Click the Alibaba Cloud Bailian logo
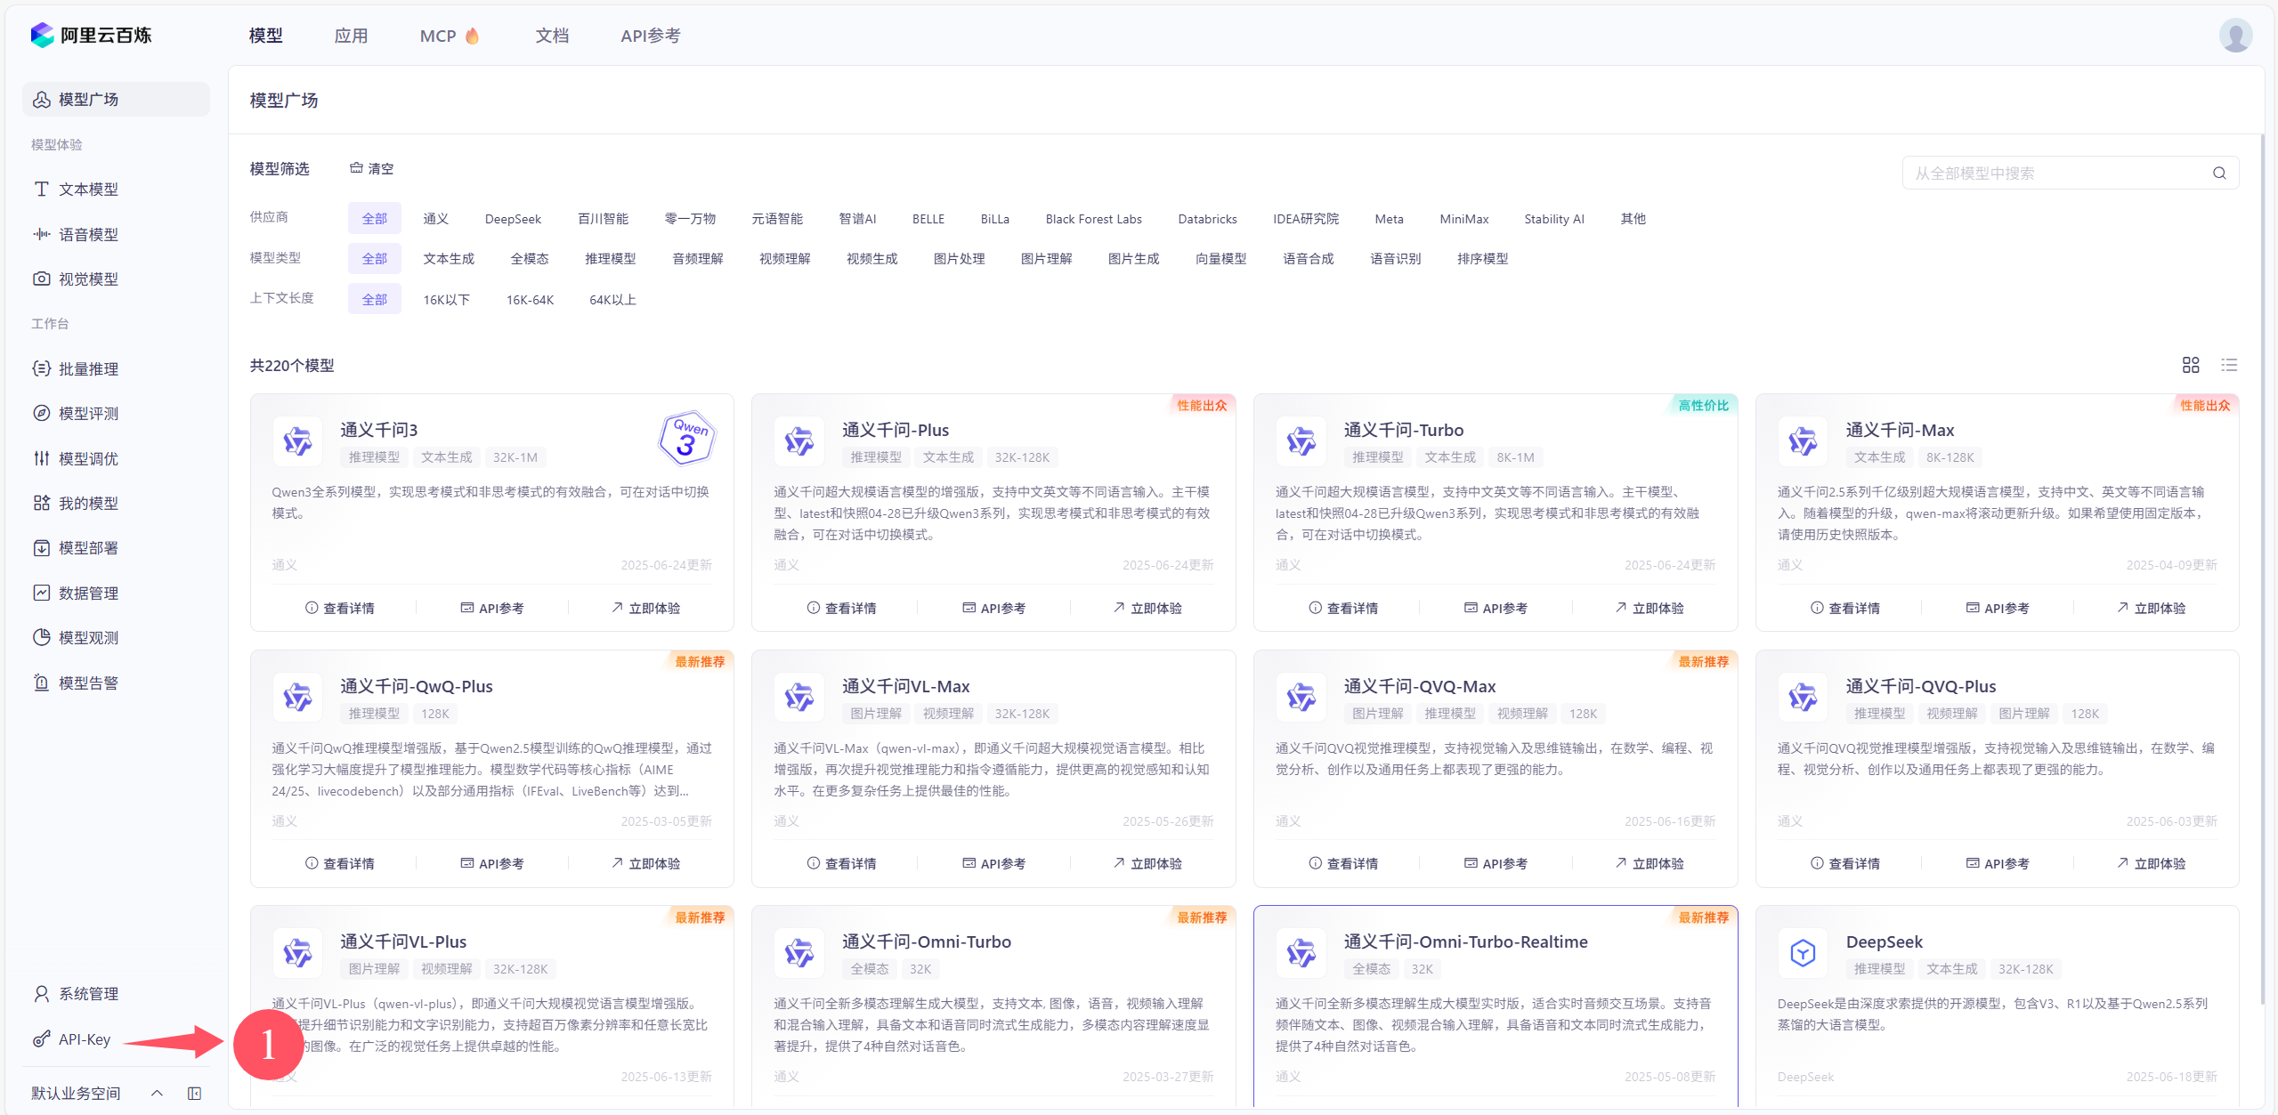2278x1115 pixels. [x=91, y=36]
